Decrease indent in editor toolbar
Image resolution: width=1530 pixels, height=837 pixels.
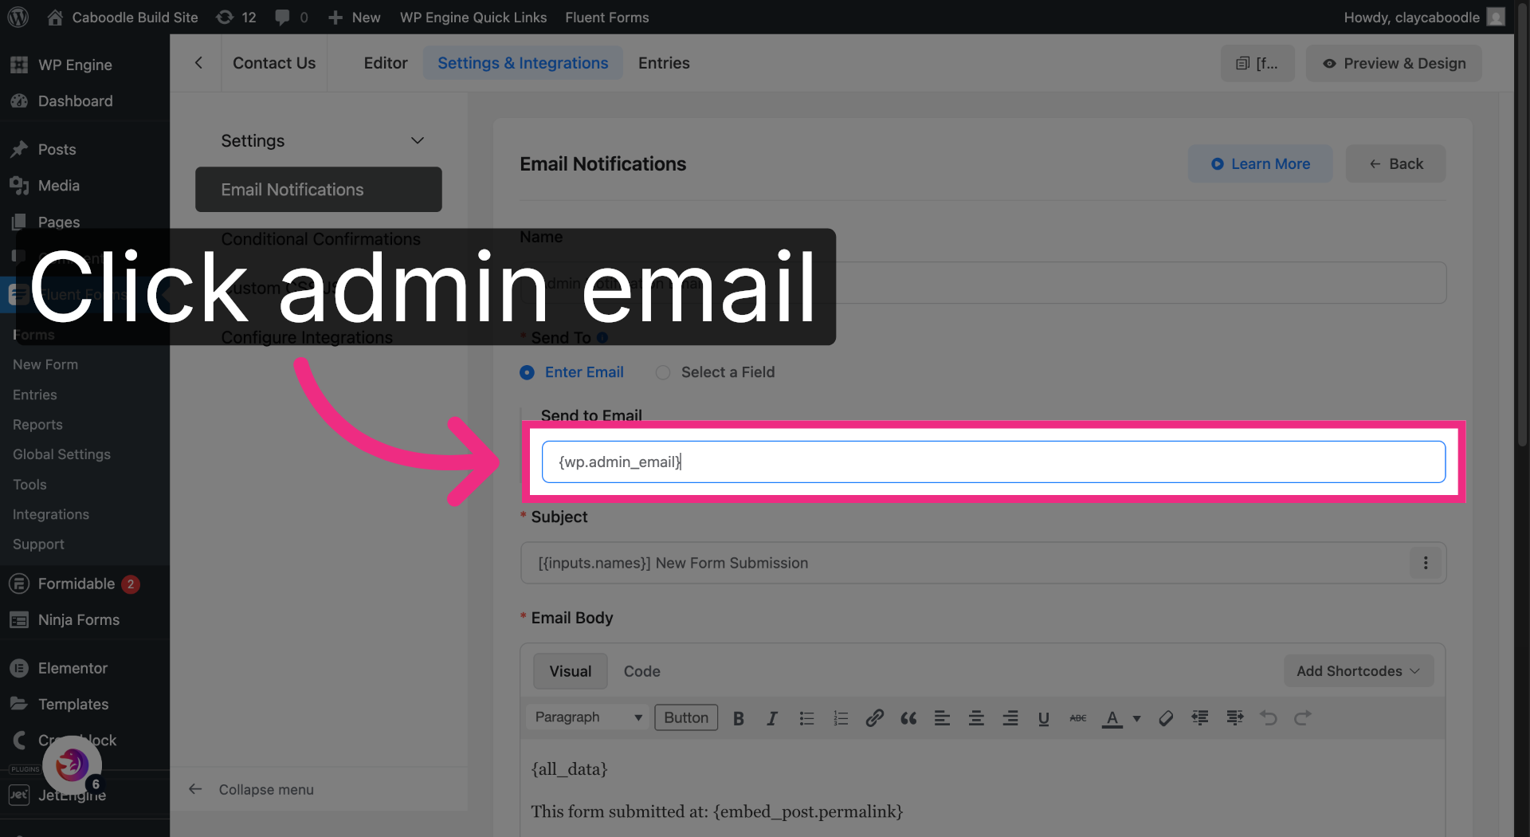[1200, 718]
